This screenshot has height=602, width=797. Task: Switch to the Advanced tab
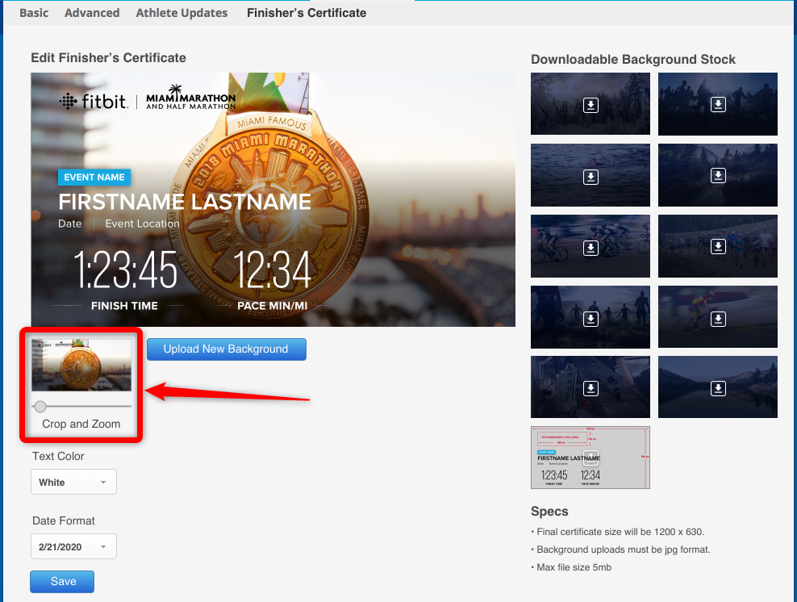tap(92, 13)
